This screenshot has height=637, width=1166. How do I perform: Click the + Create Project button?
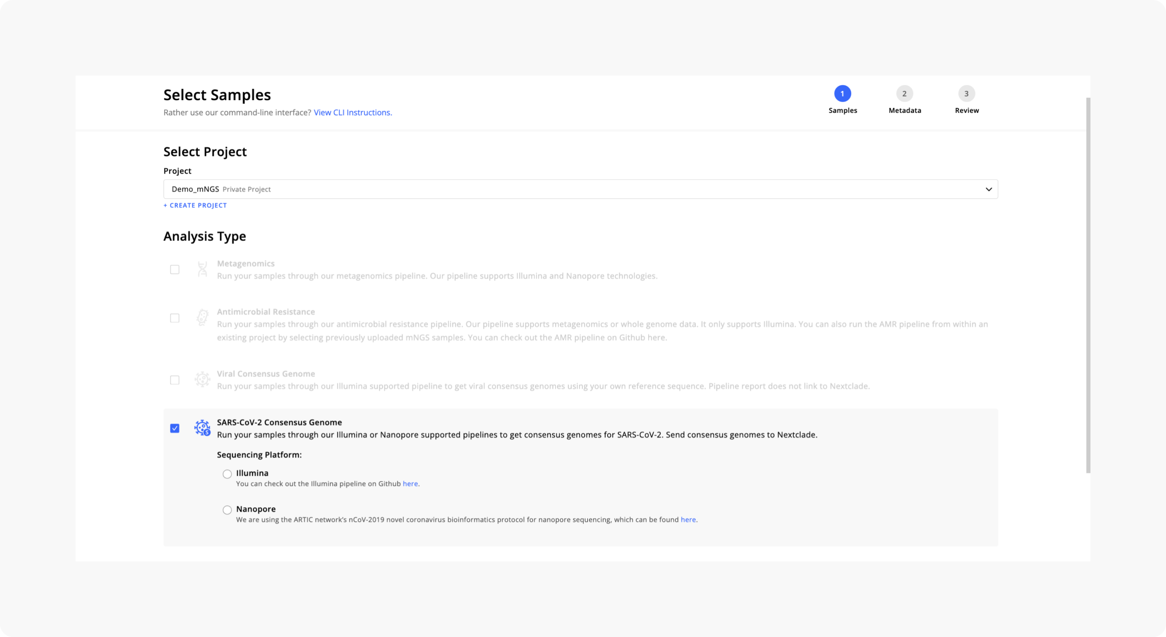(195, 205)
